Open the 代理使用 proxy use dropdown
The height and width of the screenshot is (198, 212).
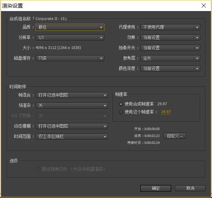pos(170,27)
